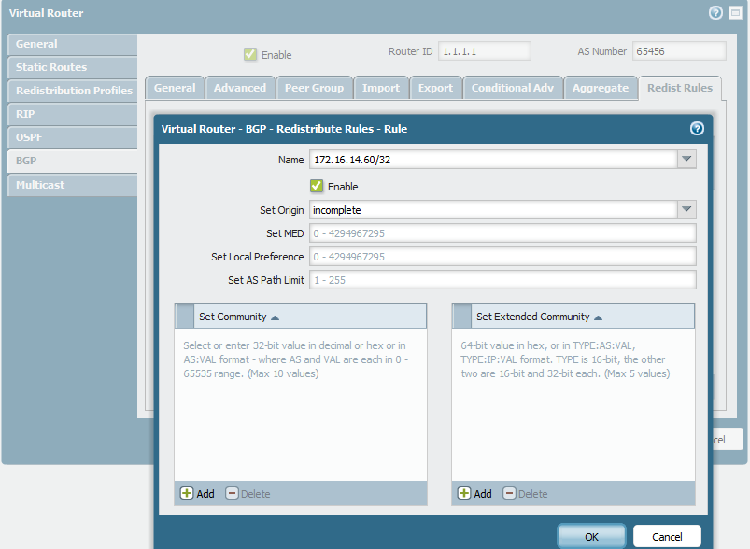Viewport: 750px width, 549px height.
Task: Click the Add plus icon under Set Extended Community
Action: 463,493
